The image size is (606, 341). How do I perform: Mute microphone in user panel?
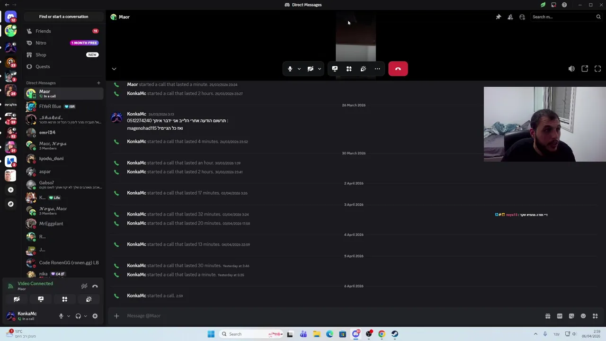click(61, 316)
